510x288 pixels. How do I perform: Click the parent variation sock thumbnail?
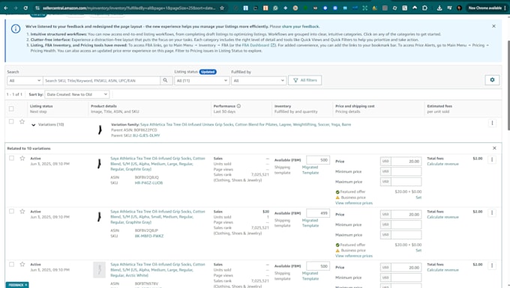click(100, 129)
